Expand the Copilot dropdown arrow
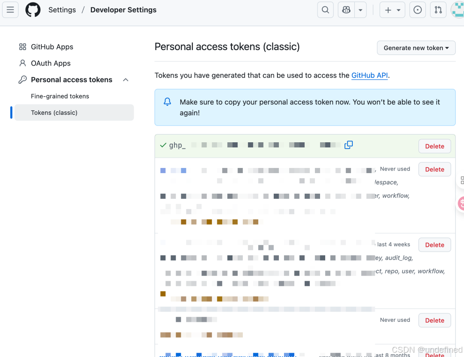The width and height of the screenshot is (464, 357). (360, 10)
